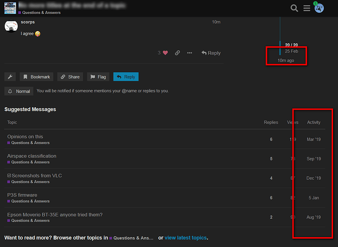Click the reply count 5 for Airspace classification

pyautogui.click(x=271, y=159)
